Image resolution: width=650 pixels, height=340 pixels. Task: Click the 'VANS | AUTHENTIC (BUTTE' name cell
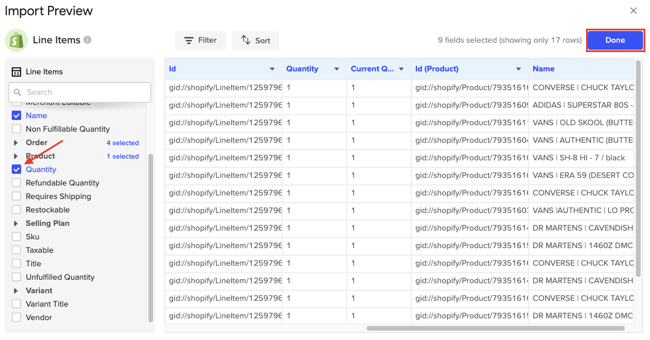coord(581,140)
